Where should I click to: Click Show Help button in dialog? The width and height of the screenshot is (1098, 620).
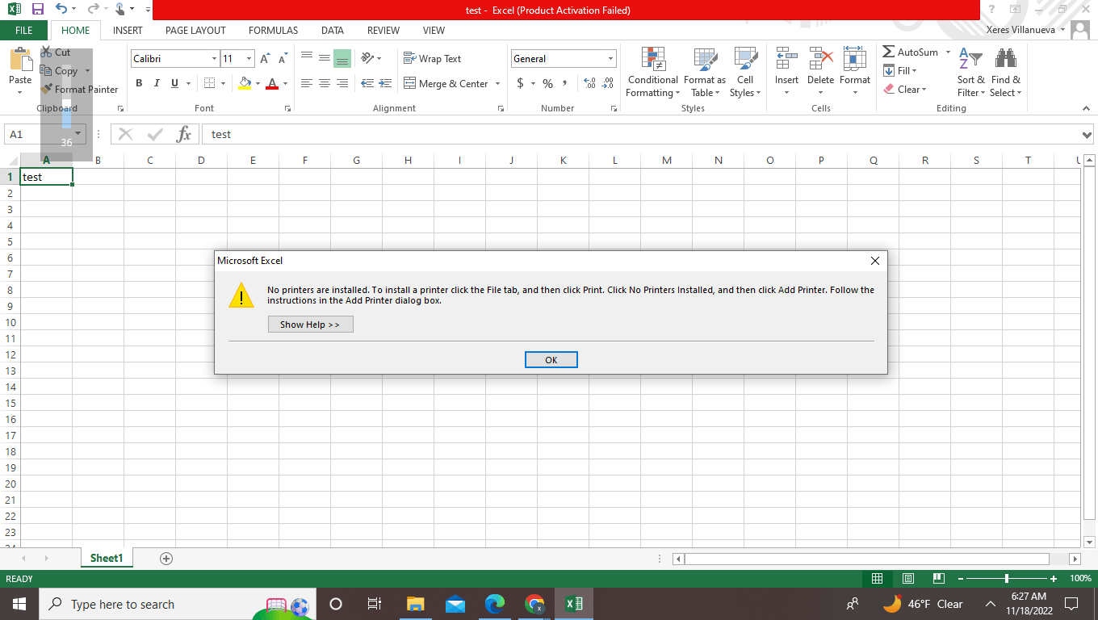point(311,325)
